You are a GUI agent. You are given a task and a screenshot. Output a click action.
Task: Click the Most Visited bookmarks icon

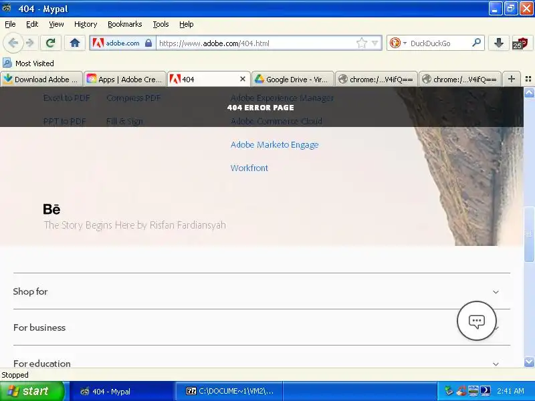(x=7, y=63)
